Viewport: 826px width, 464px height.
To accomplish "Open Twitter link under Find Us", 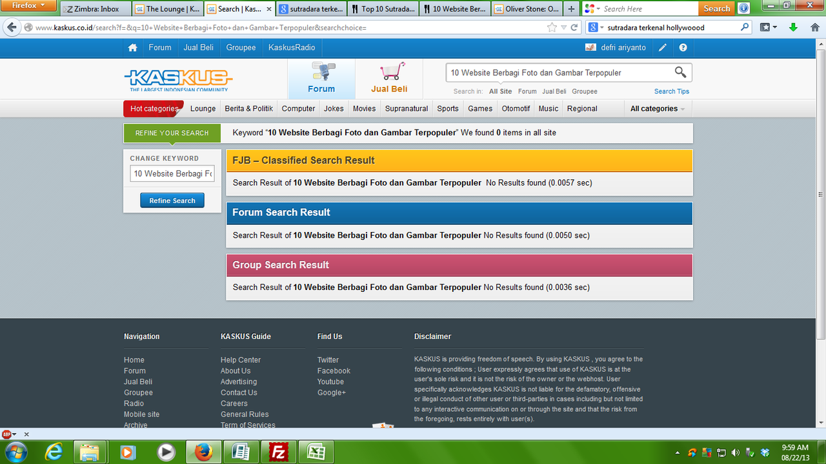I will tap(328, 360).
